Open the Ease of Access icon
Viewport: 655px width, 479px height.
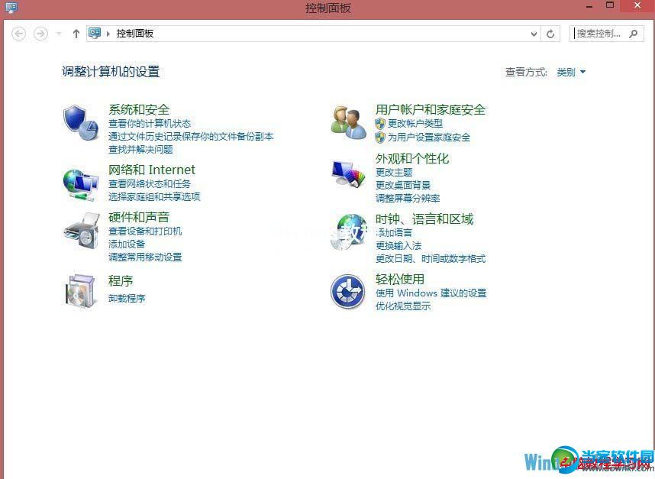tap(347, 291)
